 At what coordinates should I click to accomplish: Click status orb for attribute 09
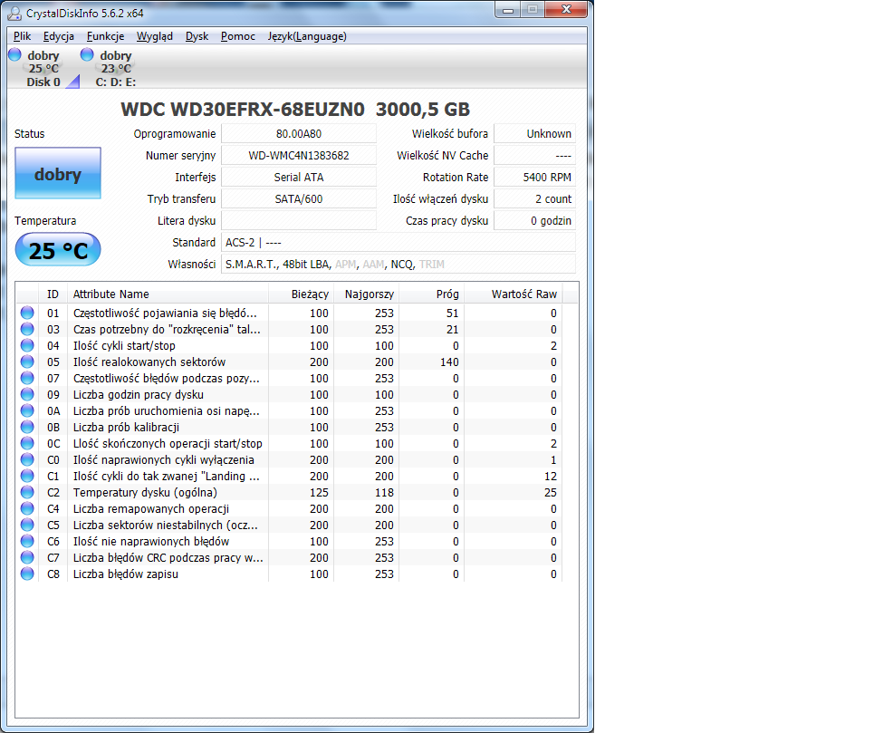pos(27,394)
